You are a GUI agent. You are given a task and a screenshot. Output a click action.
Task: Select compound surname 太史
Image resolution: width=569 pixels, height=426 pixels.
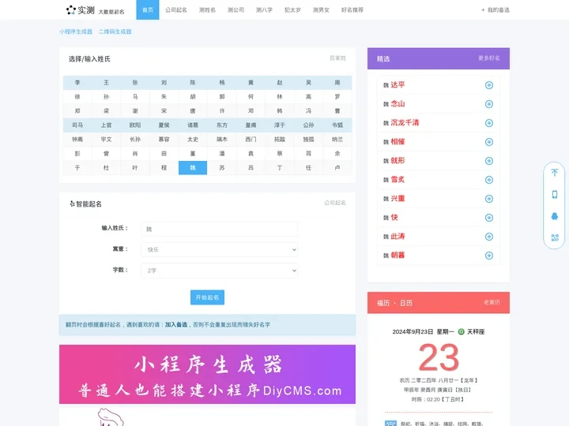click(x=193, y=139)
